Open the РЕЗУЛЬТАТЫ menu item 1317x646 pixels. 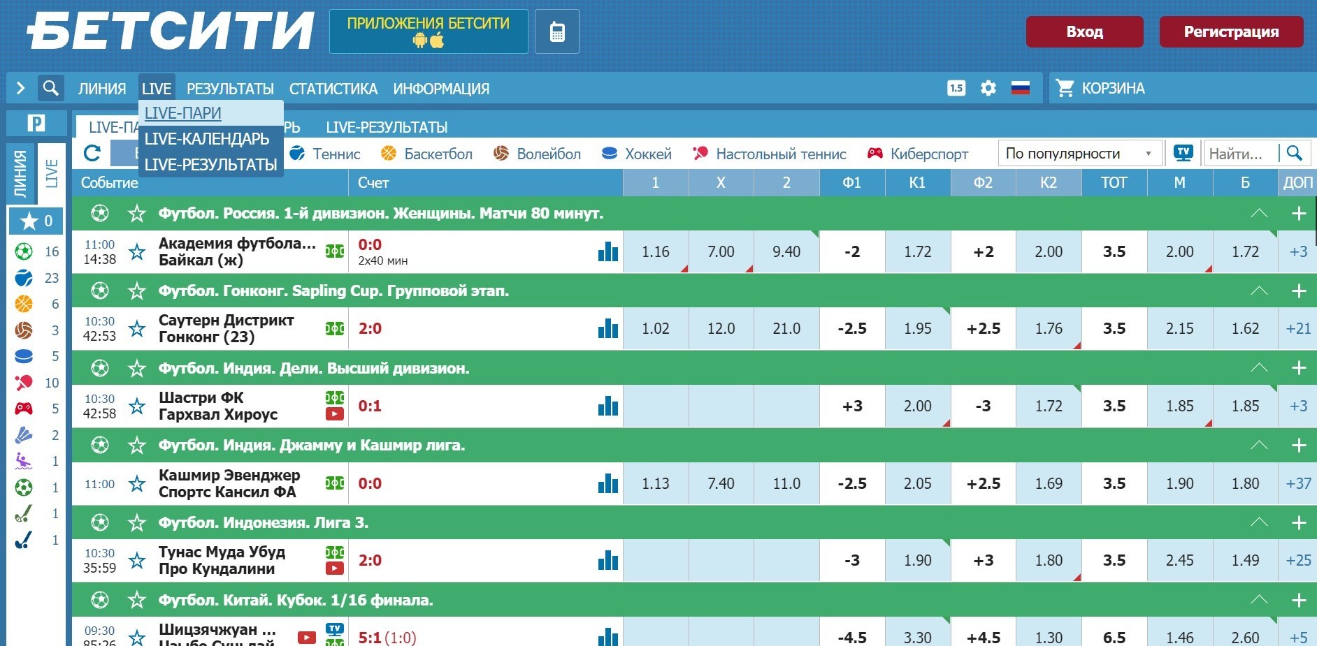coord(230,89)
